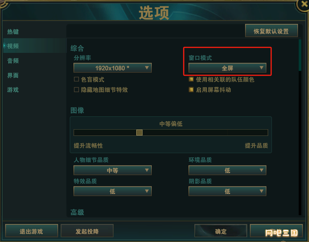Click the 退出游戏 button
Viewport: 309px width, 242px height.
coord(32,231)
